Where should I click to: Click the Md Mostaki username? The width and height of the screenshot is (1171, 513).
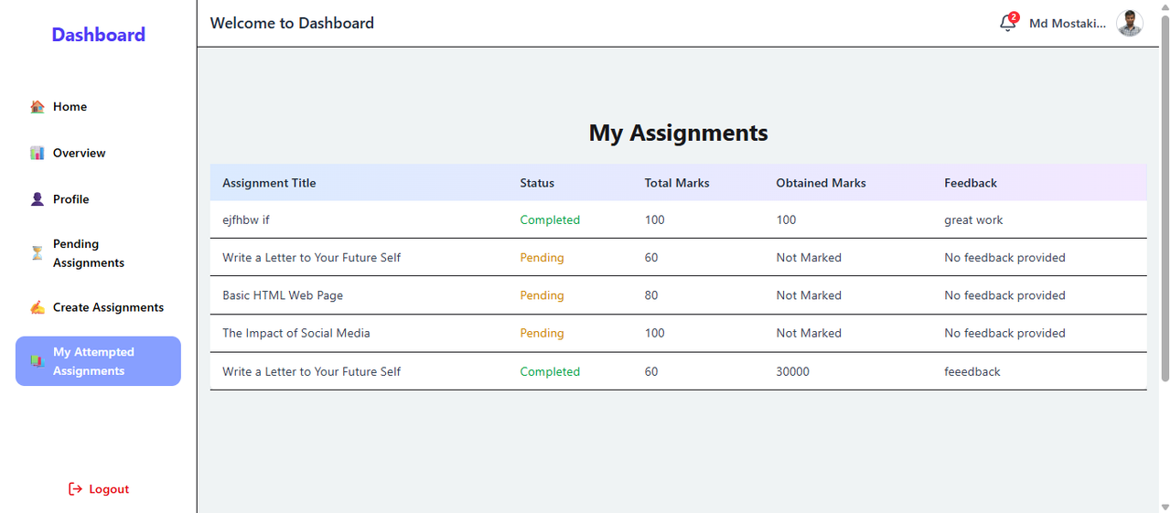[1067, 23]
